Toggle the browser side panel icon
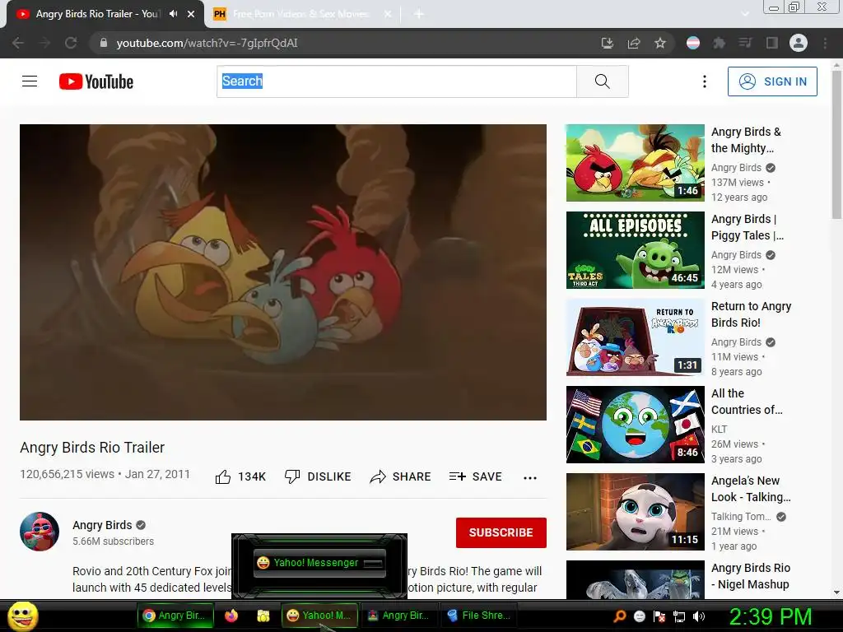This screenshot has width=843, height=632. click(772, 43)
